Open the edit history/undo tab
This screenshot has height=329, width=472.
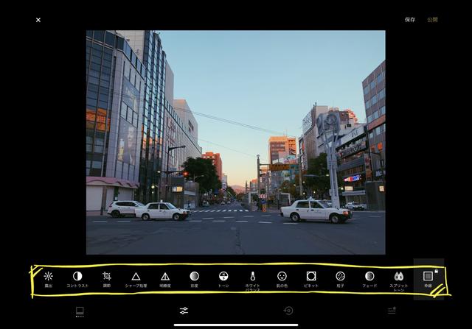288,311
